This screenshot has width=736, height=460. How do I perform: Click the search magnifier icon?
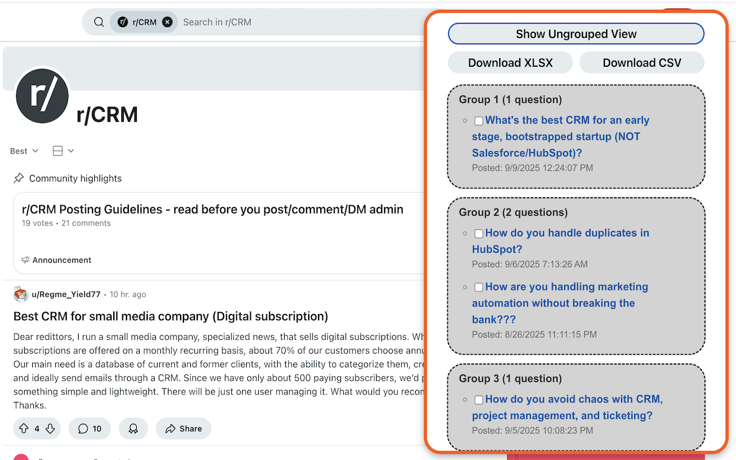tap(99, 22)
